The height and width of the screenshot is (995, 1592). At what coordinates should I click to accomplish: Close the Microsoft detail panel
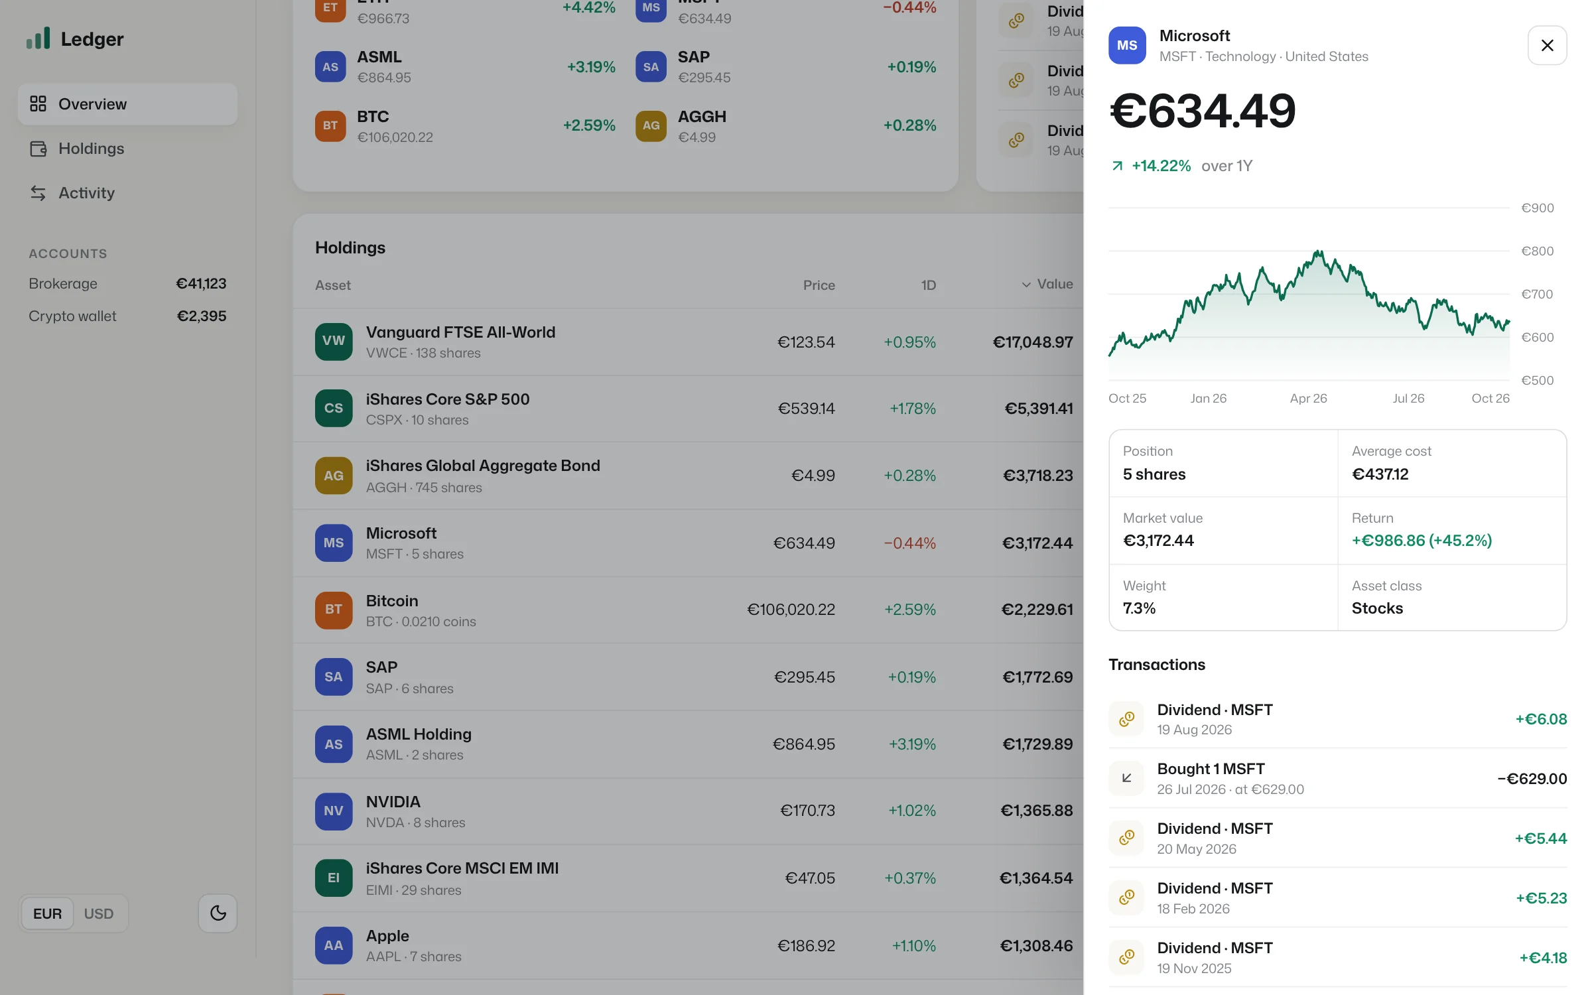coord(1547,45)
